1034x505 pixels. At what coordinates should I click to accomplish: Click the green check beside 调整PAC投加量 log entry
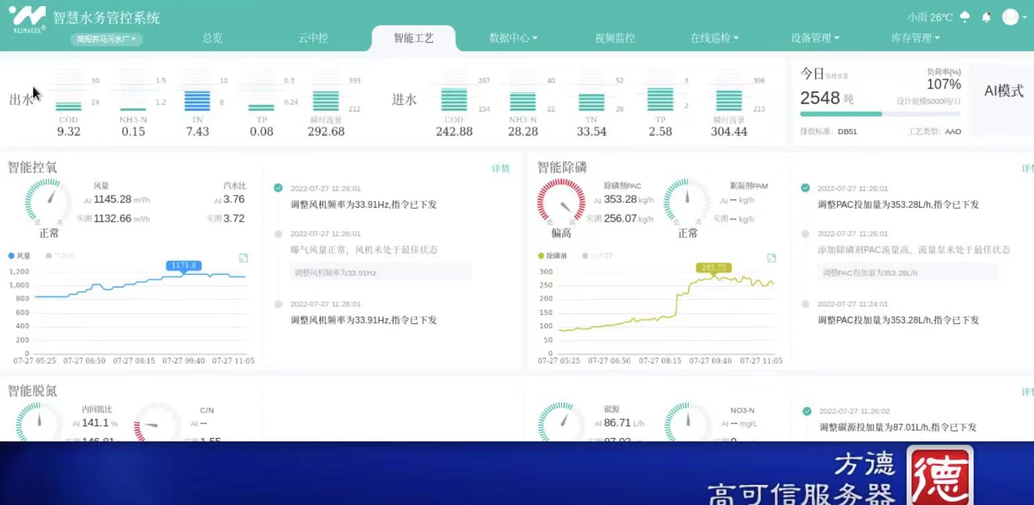(805, 188)
